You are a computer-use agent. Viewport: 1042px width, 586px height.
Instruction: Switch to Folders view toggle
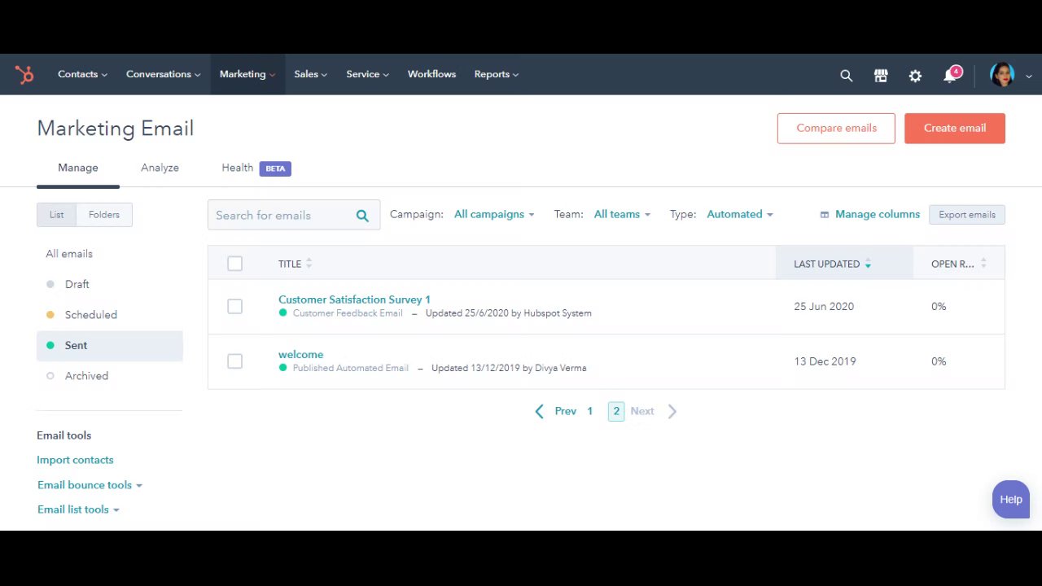(104, 215)
